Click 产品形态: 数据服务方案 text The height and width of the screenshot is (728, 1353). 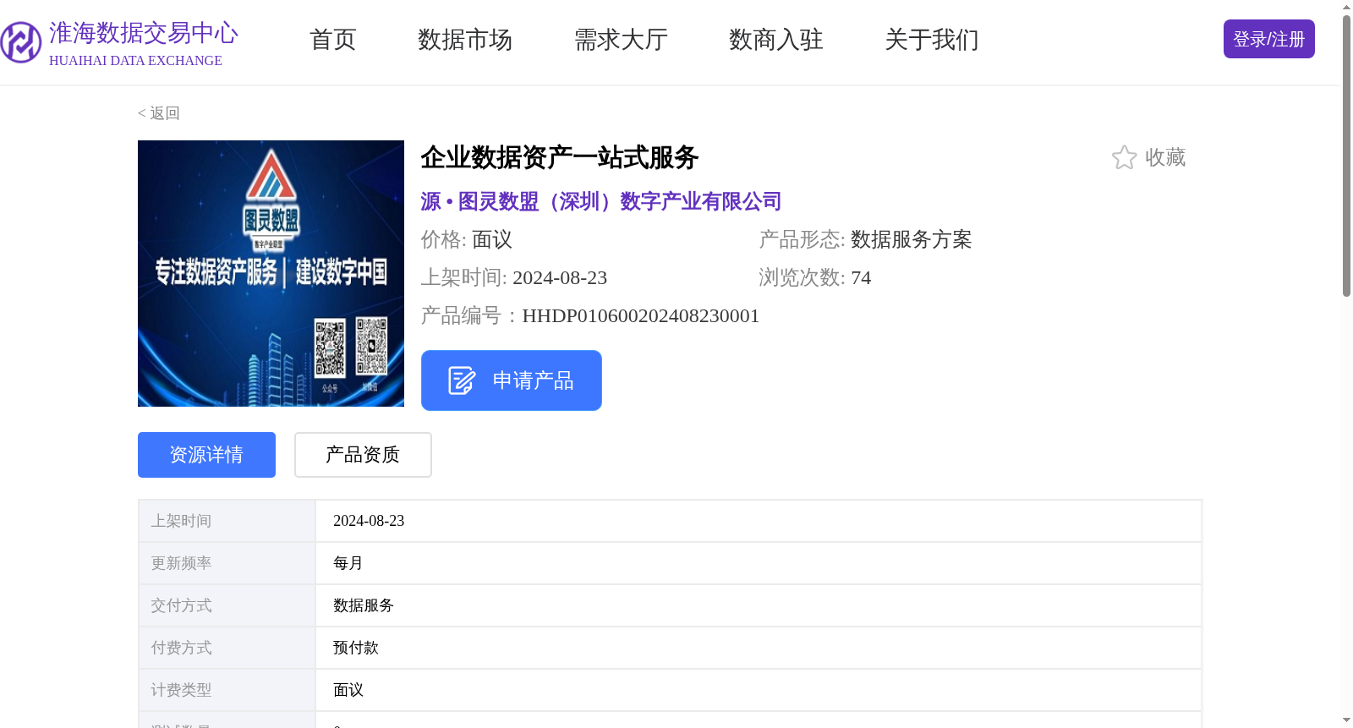pos(866,240)
